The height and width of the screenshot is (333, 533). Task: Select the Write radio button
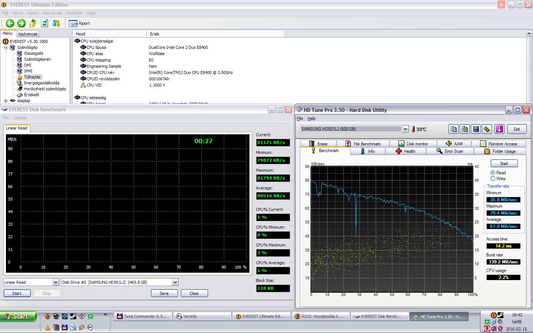tap(493, 179)
